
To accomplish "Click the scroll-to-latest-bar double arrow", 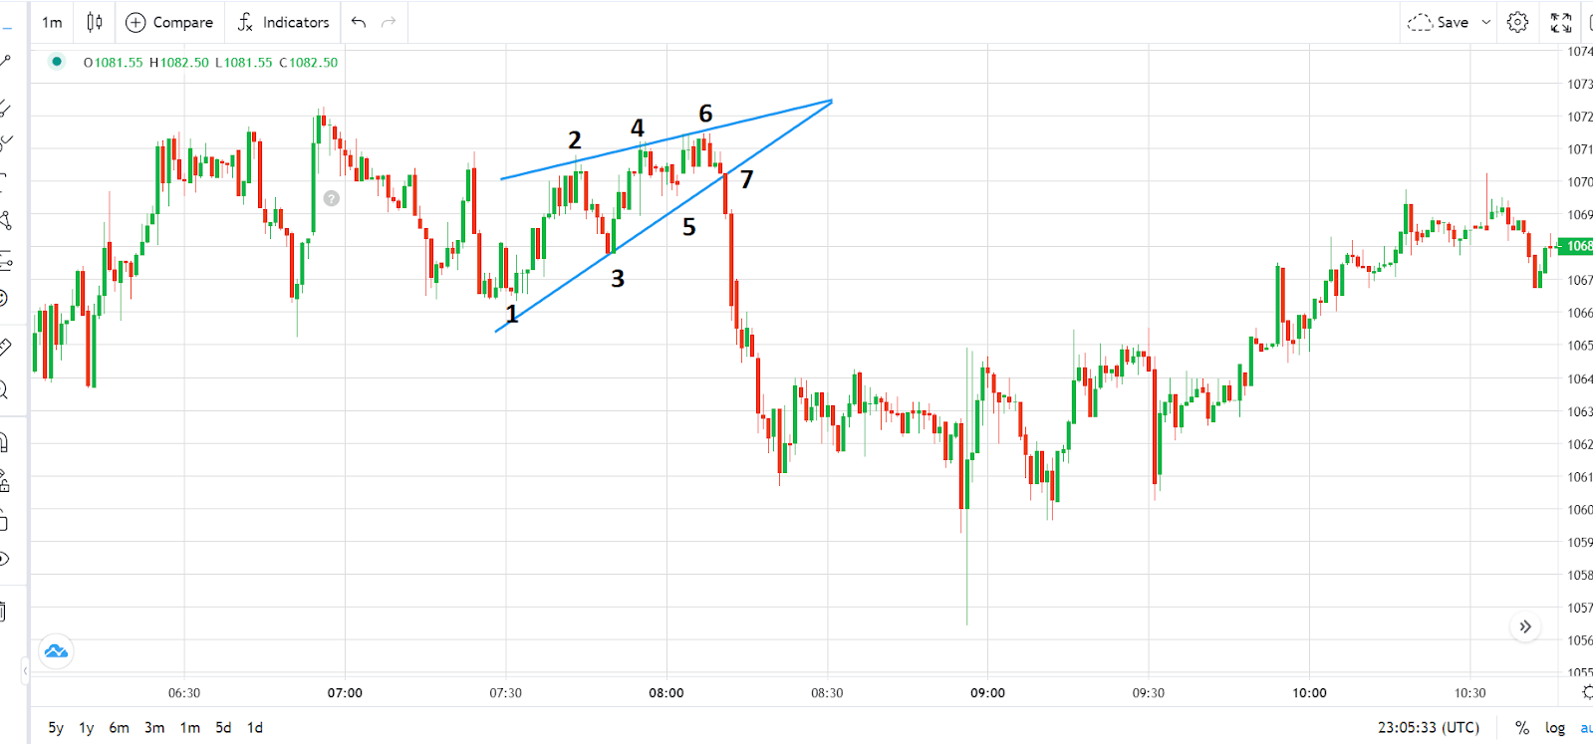I will [1525, 626].
